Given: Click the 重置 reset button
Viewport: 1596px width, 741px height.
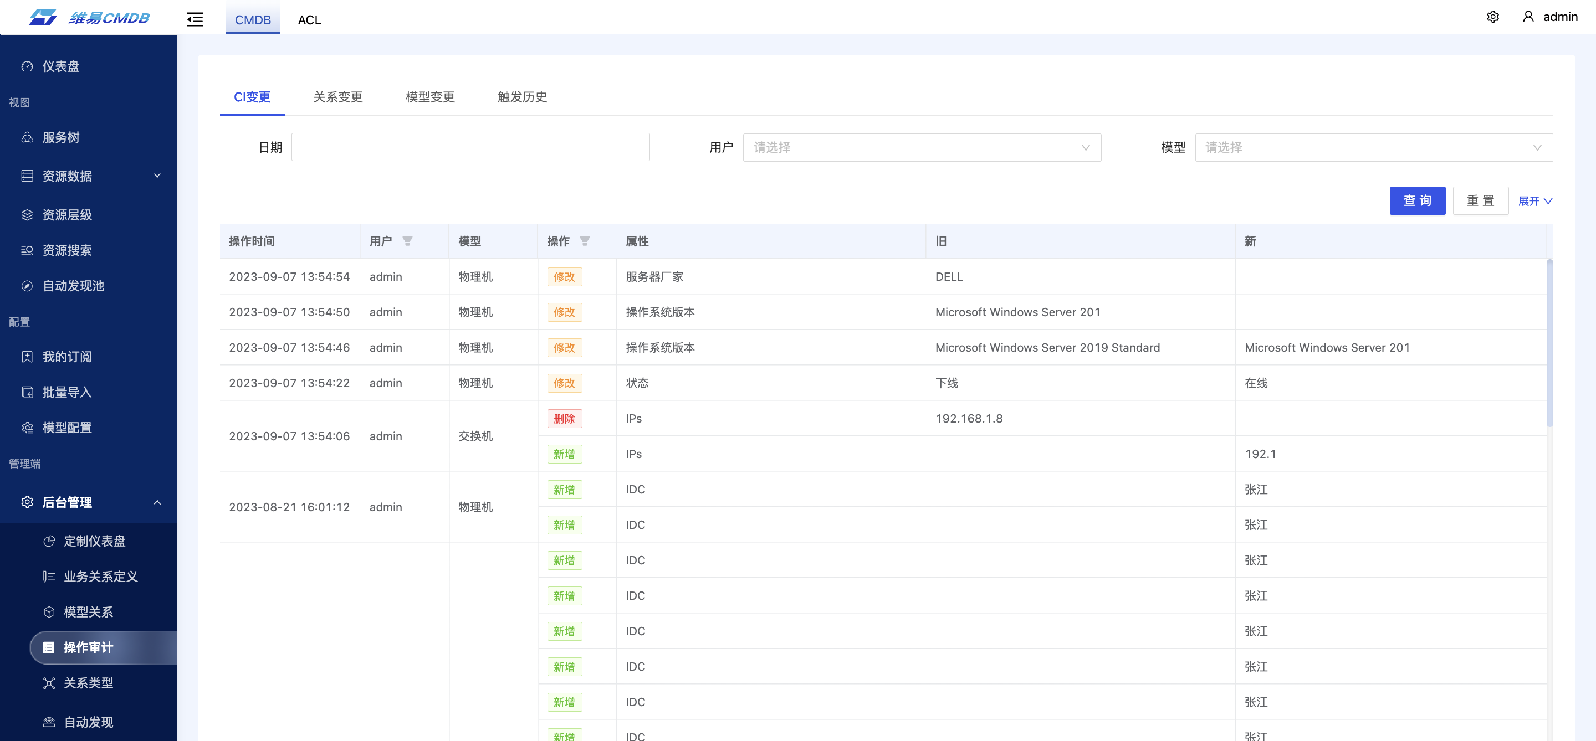Looking at the screenshot, I should click(x=1480, y=200).
